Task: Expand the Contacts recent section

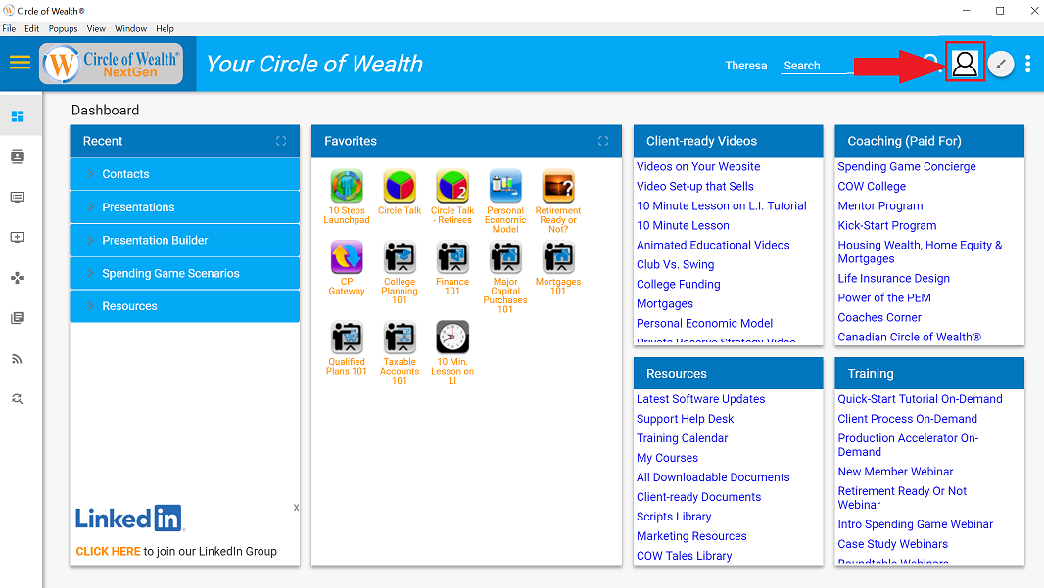Action: pyautogui.click(x=184, y=174)
